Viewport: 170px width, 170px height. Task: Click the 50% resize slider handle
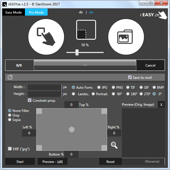(77, 52)
